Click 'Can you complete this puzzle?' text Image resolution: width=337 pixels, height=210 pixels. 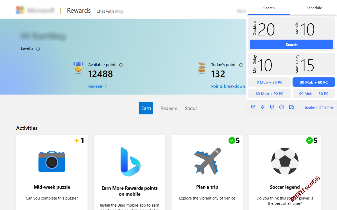(52, 198)
